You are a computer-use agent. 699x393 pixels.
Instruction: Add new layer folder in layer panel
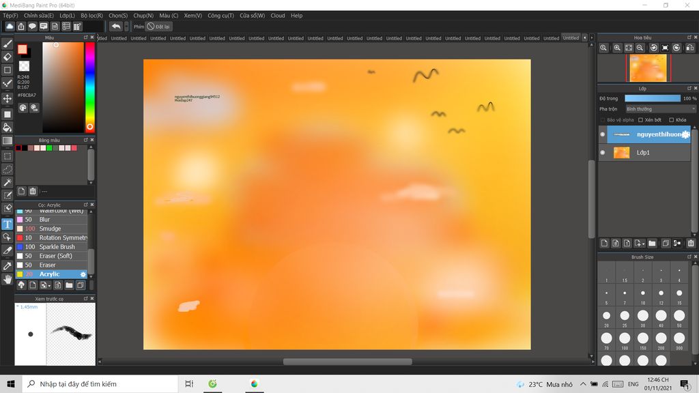pyautogui.click(x=652, y=244)
